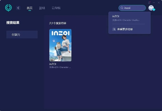
Task: Switch to the 游戏 tab
Action: tap(42, 8)
